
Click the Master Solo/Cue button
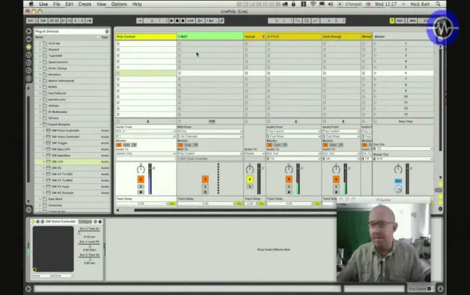(398, 181)
